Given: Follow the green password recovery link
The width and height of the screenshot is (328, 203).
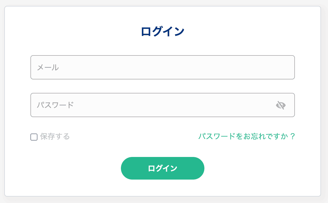Looking at the screenshot, I should 247,136.
